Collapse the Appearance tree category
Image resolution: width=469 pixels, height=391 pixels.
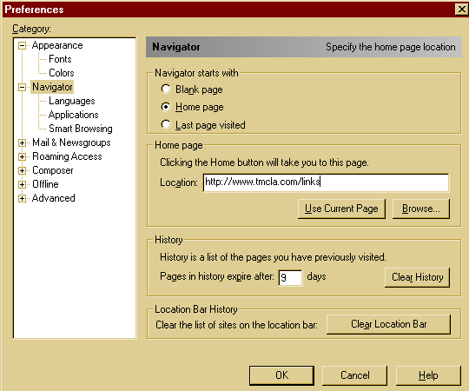coord(22,45)
